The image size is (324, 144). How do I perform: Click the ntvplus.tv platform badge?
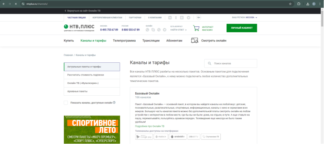(161, 136)
